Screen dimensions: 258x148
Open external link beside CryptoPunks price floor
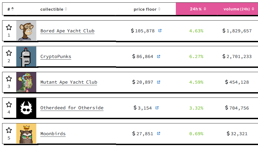tap(158, 56)
